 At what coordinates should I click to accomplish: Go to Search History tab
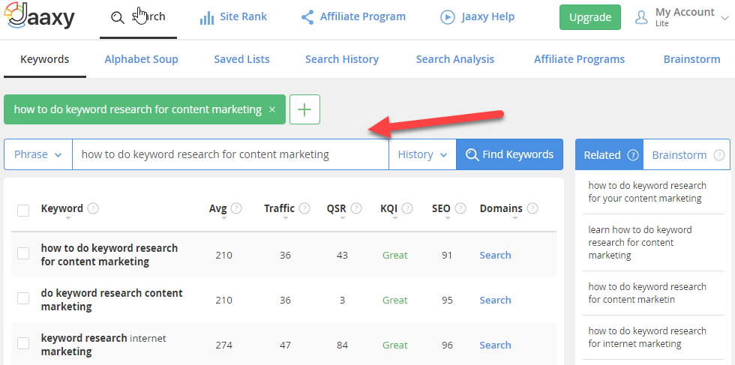click(x=342, y=59)
